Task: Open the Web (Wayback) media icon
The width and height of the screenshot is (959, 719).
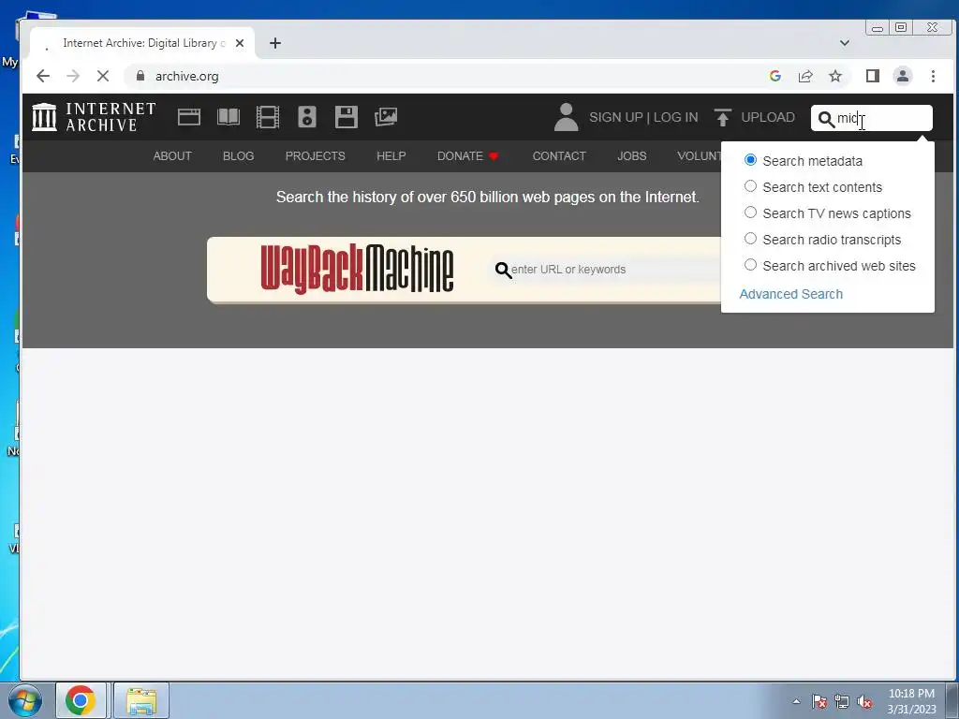Action: tap(189, 117)
